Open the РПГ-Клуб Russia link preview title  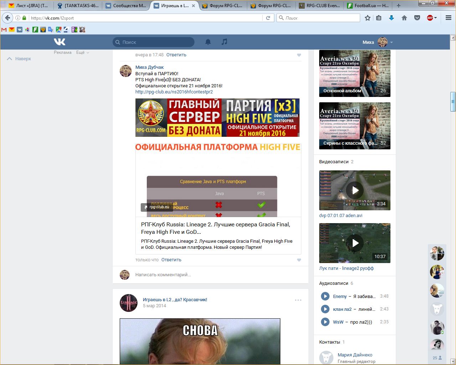216,228
